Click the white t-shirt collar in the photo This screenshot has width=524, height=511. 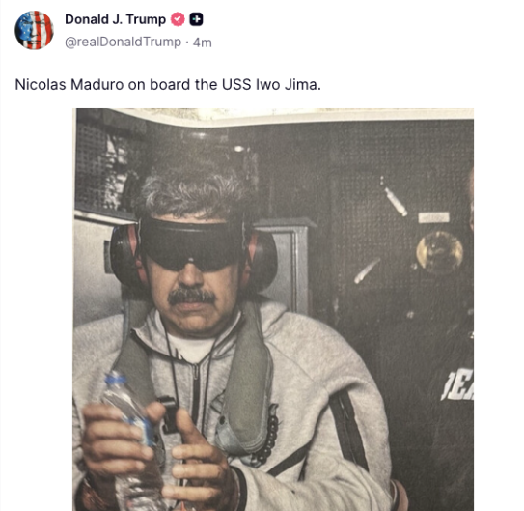click(x=190, y=349)
